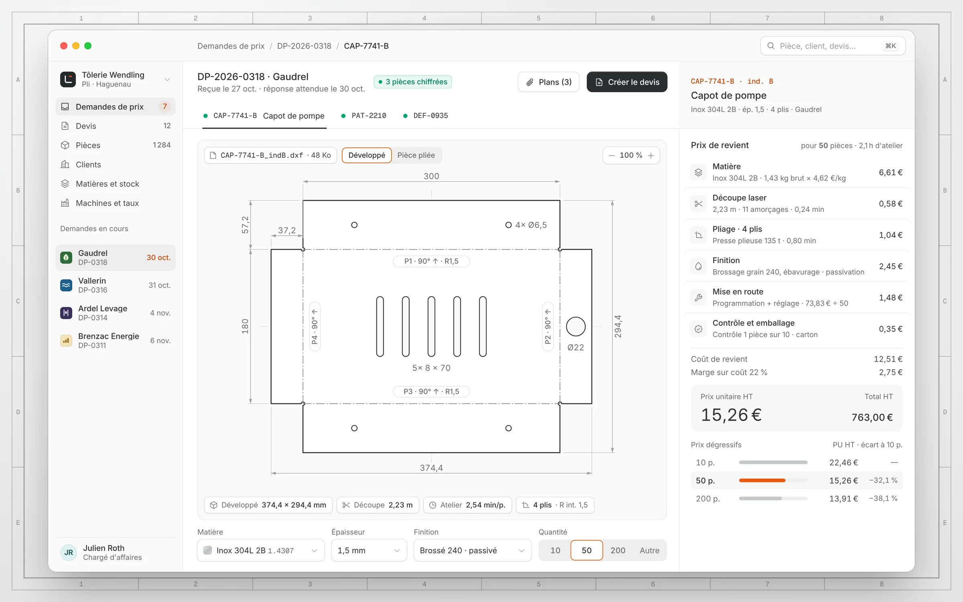Click the Créer le devis button

[x=627, y=82]
